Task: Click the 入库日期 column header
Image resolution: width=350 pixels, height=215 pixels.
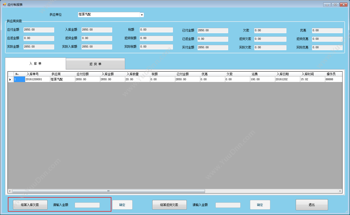Action: (287, 74)
